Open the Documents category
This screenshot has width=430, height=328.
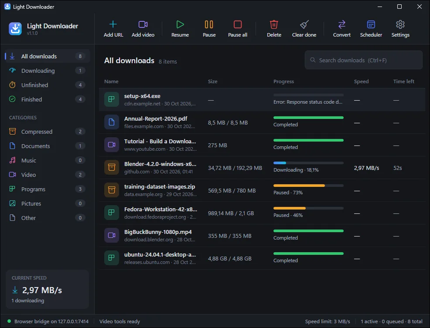[48, 146]
